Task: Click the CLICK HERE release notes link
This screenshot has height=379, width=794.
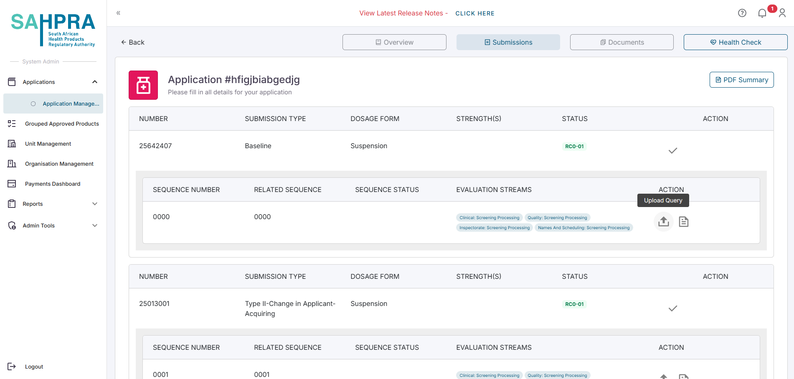Action: point(474,13)
